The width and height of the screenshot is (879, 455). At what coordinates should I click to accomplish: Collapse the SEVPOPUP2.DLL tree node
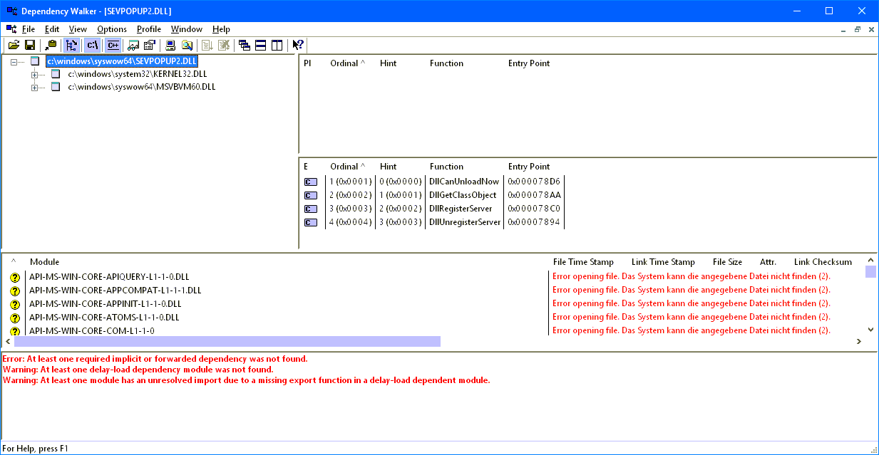point(14,61)
